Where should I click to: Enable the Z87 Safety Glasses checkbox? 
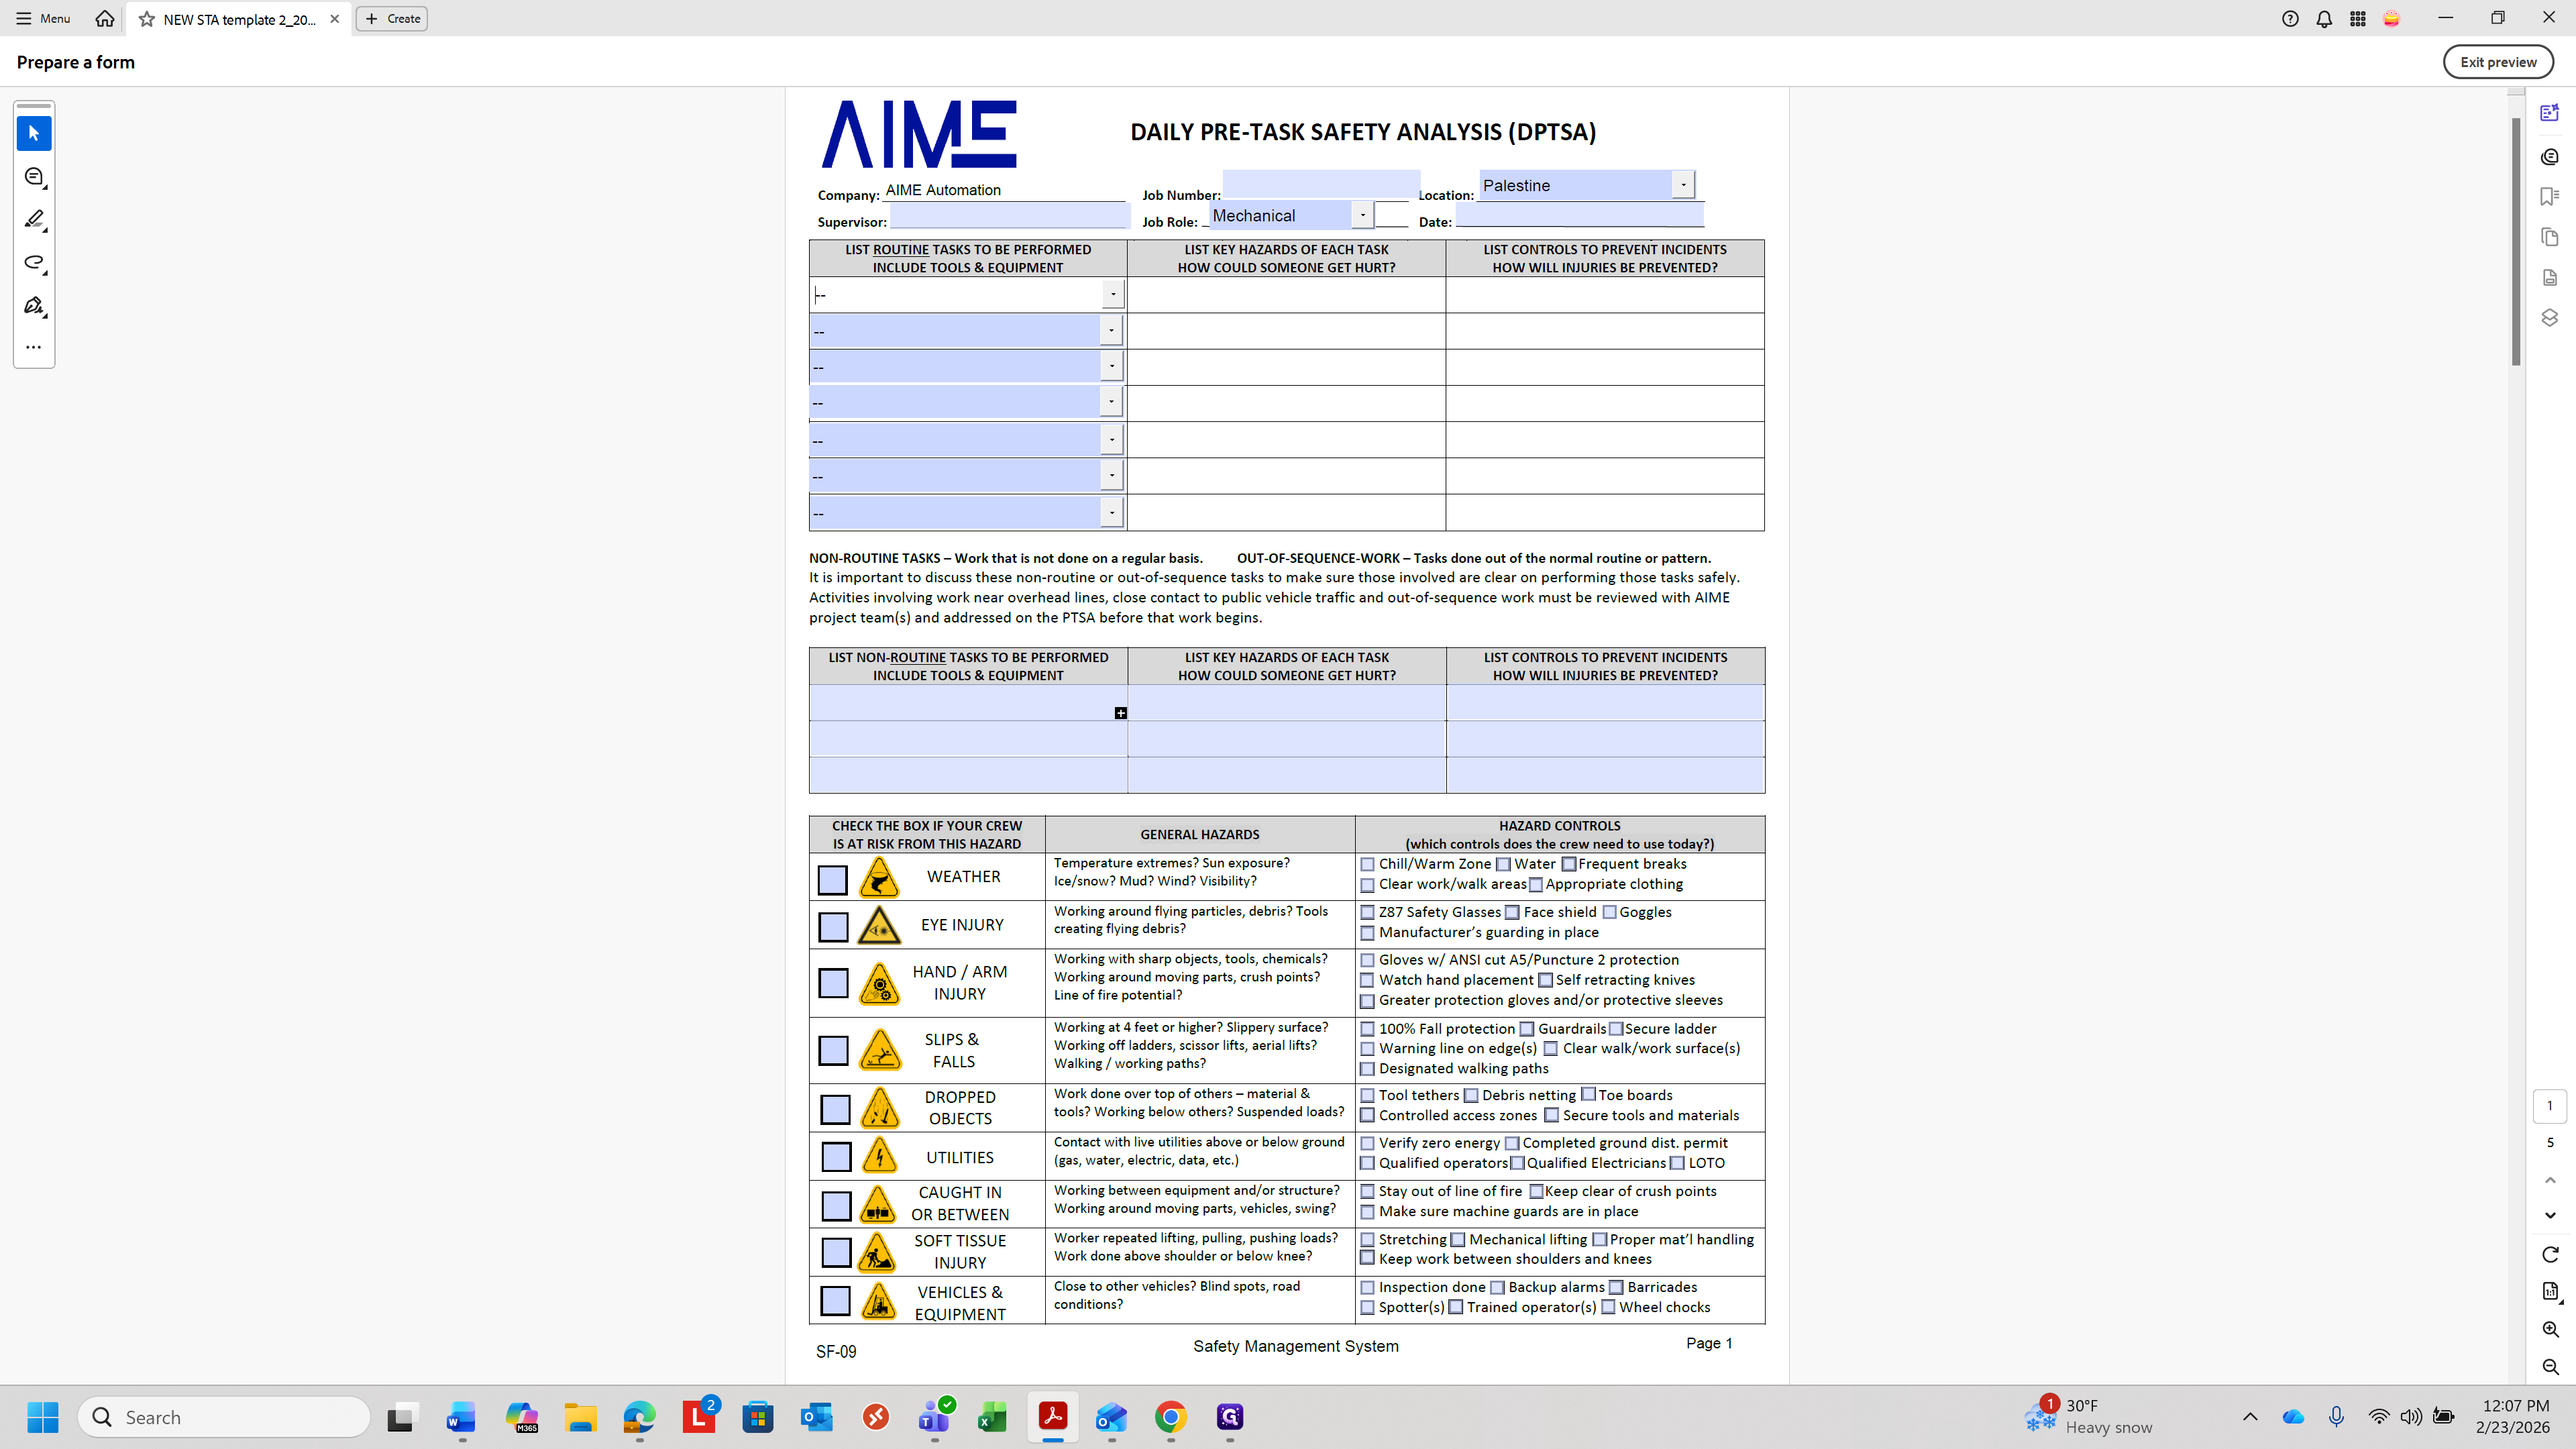point(1367,912)
